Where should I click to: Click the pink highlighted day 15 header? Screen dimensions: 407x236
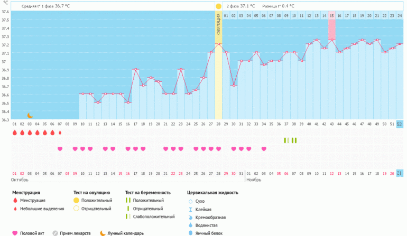click(332, 16)
